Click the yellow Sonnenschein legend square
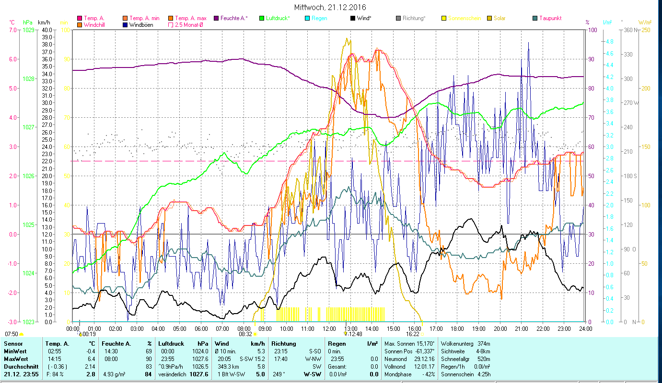Viewport: 662px width, 383px height. tap(444, 19)
